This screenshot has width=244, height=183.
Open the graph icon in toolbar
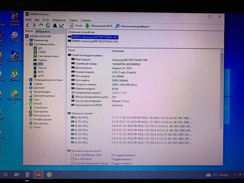coord(62,26)
